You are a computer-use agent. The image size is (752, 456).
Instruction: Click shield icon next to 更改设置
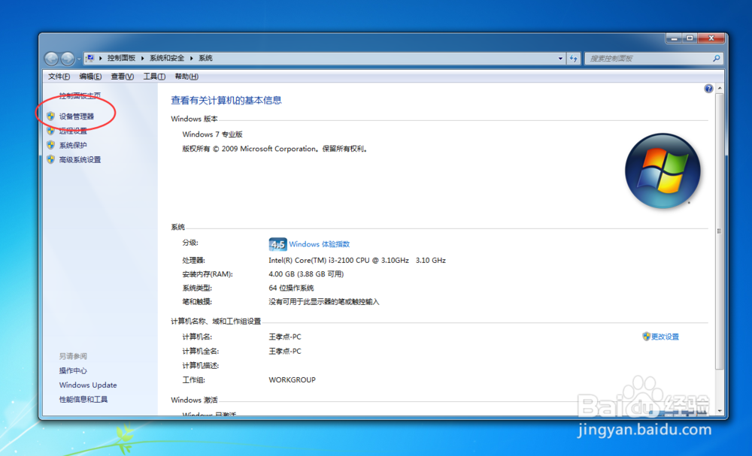coord(646,337)
